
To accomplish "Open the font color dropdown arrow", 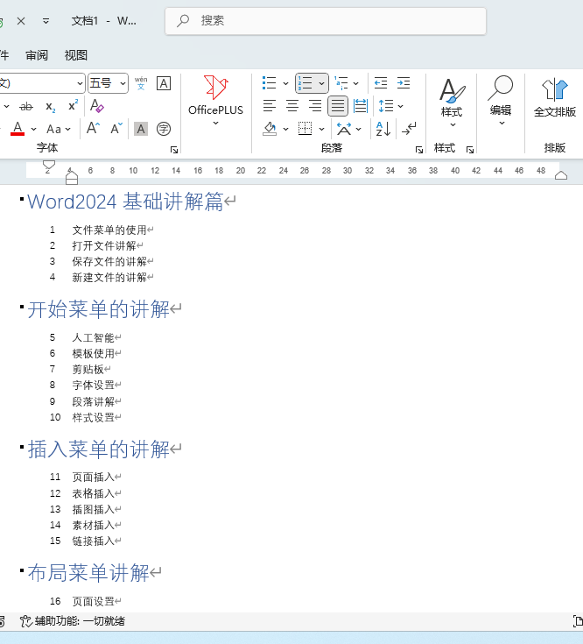I will click(x=33, y=130).
